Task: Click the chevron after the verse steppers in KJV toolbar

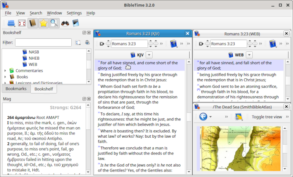Action: tap(161, 43)
